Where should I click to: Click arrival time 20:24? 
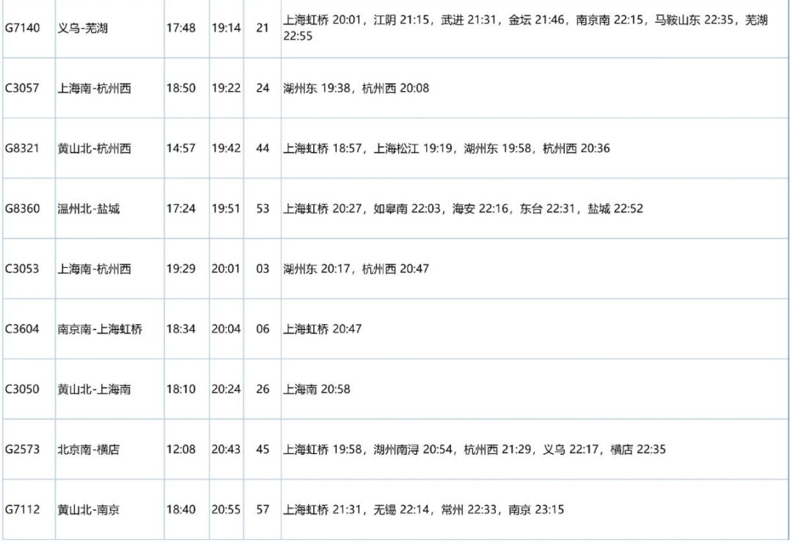226,389
